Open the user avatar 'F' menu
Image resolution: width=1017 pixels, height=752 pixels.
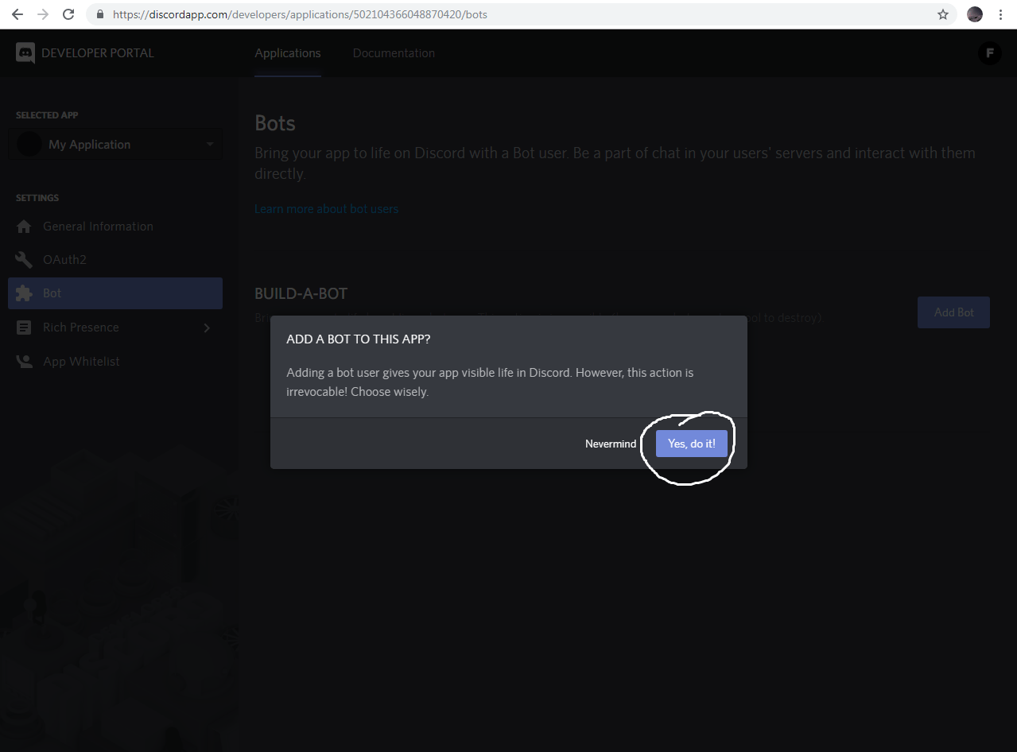pyautogui.click(x=989, y=53)
